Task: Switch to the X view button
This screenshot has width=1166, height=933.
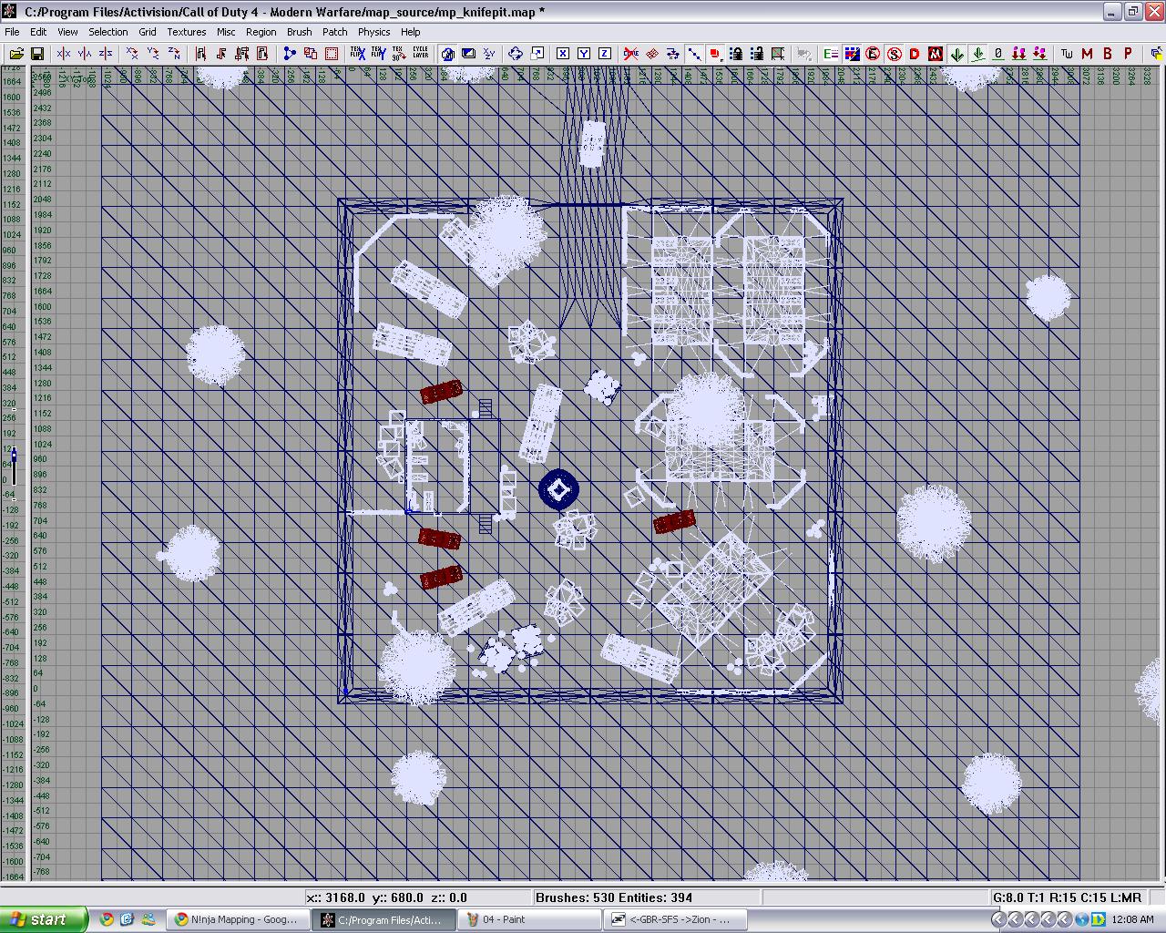Action: (x=563, y=54)
